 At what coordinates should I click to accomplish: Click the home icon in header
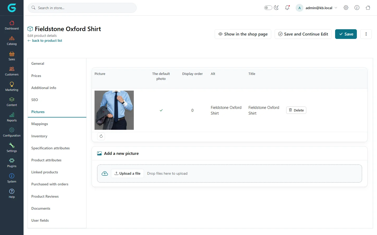pyautogui.click(x=368, y=8)
